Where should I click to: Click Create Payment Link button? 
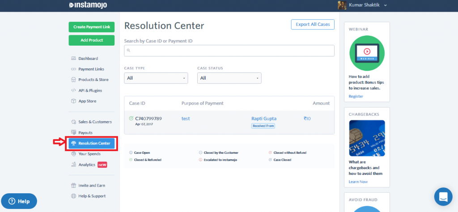92,27
